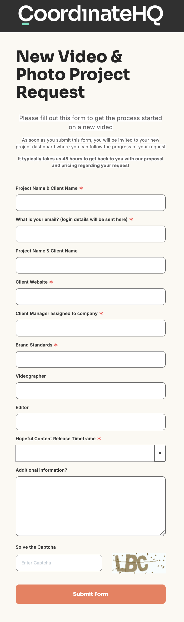Click the LBC captcha image
Image resolution: width=184 pixels, height=622 pixels.
tap(139, 563)
